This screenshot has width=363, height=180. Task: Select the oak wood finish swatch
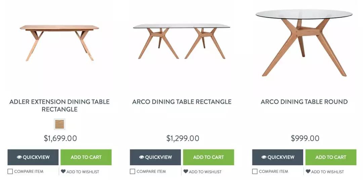(x=59, y=124)
